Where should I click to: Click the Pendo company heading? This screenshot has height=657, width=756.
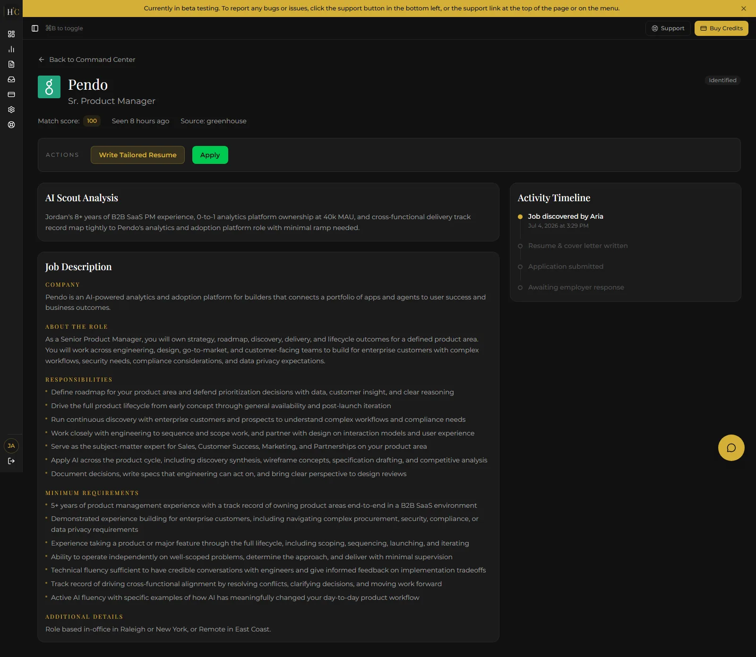(88, 85)
